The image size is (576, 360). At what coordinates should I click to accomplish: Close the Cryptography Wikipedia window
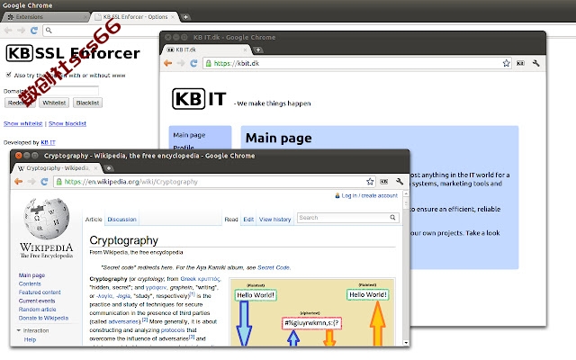pos(18,156)
